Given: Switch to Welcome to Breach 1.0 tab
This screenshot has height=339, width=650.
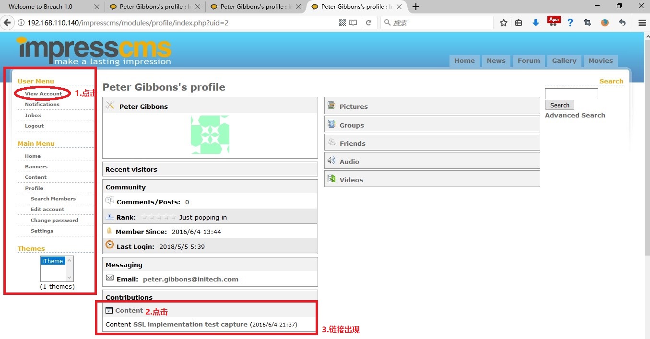Looking at the screenshot, I should 41,7.
